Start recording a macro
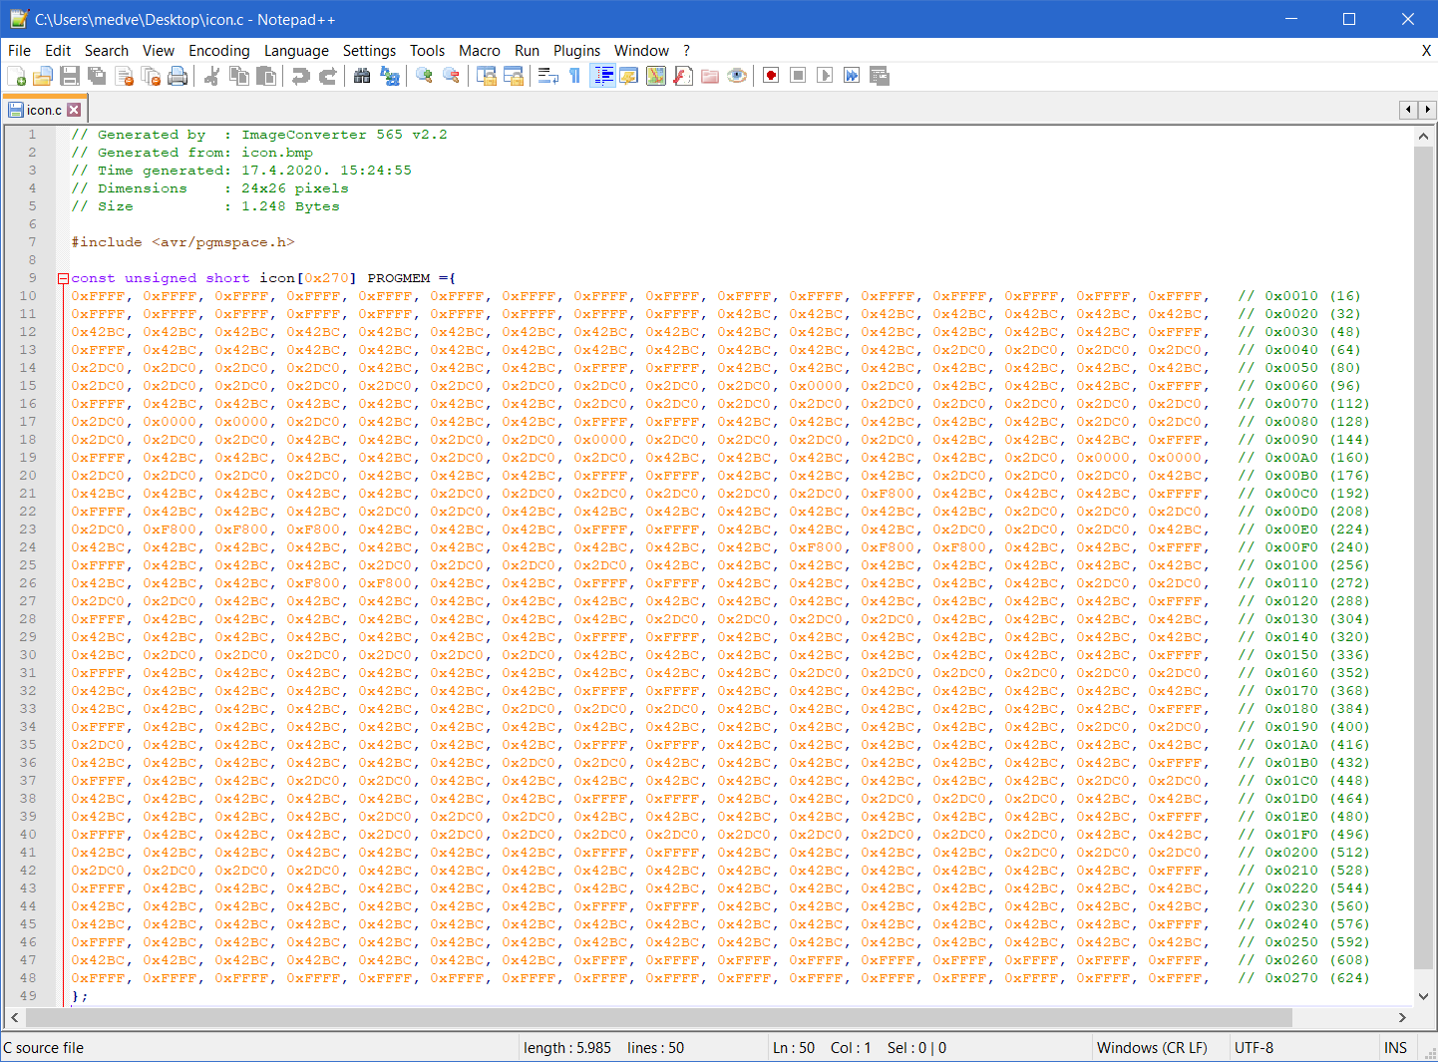Screen dimensions: 1438x1062 [x=770, y=75]
